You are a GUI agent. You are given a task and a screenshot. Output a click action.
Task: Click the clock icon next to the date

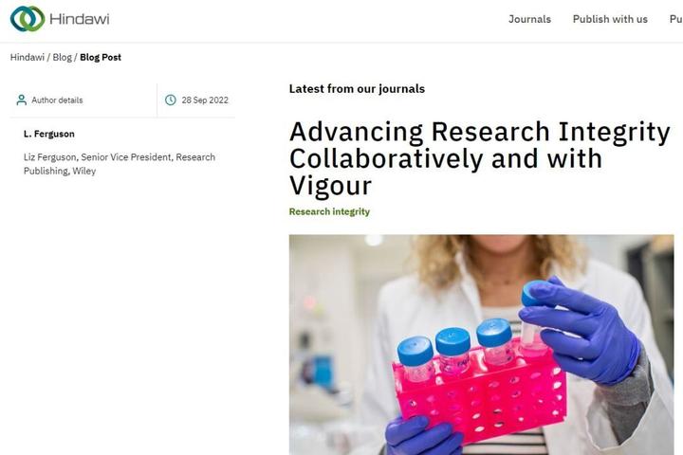pyautogui.click(x=171, y=100)
